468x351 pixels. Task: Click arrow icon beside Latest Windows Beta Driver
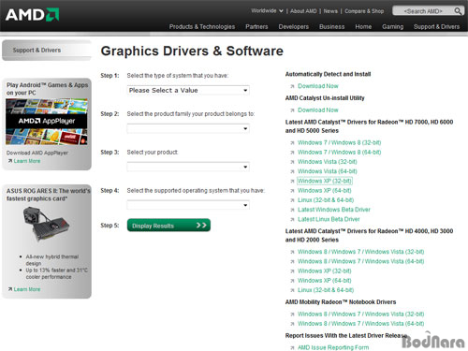(292, 211)
